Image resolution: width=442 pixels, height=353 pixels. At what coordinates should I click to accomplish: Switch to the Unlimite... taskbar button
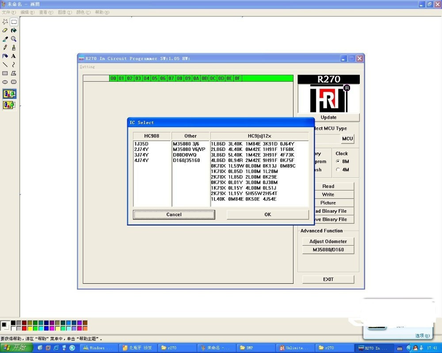tap(294, 348)
